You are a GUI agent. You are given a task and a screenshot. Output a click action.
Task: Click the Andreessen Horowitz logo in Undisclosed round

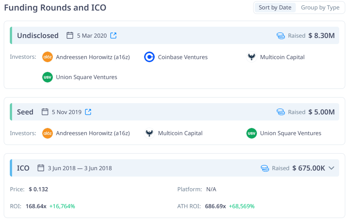tap(48, 57)
